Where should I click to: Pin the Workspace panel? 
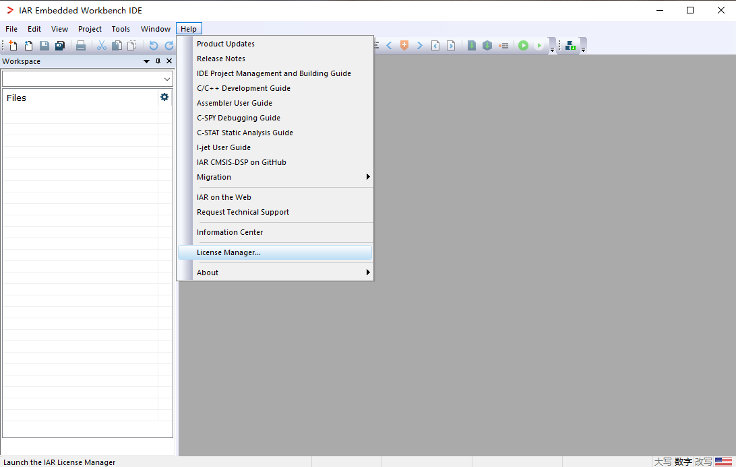[158, 61]
